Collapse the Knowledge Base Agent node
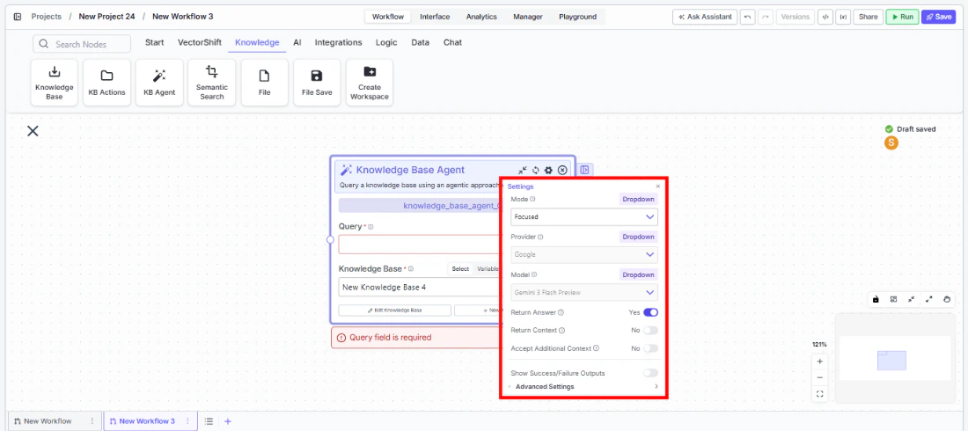 [522, 170]
